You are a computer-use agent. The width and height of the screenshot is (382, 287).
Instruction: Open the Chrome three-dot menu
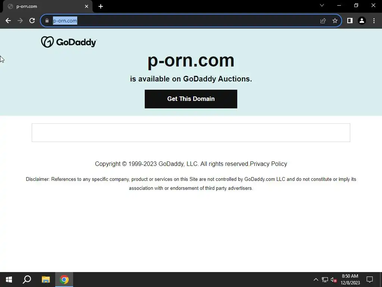tap(374, 21)
